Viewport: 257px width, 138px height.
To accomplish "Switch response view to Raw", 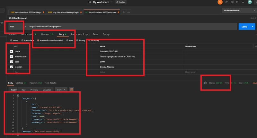I will (23, 90).
